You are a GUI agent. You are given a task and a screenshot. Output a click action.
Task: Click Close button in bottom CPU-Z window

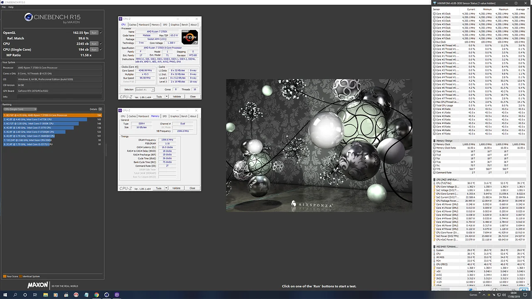tap(192, 188)
